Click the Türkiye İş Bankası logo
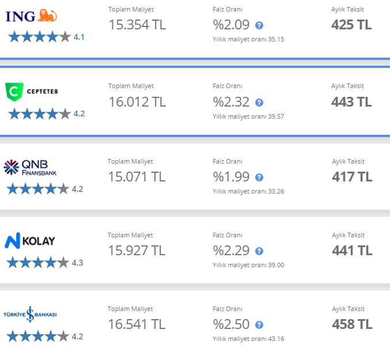The image size is (390, 356). point(30,314)
